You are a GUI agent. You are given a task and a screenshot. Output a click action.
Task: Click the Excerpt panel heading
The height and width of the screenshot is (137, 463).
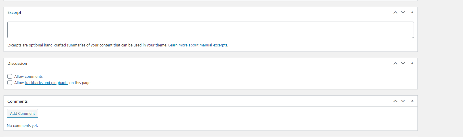pos(14,13)
